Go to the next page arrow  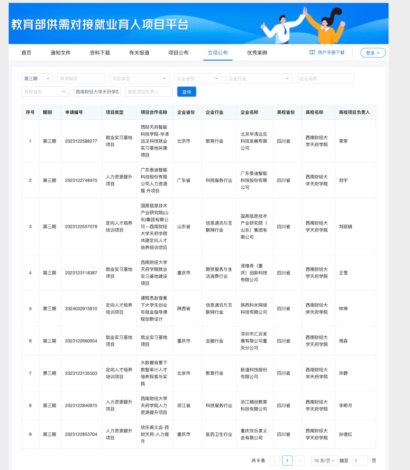300,461
